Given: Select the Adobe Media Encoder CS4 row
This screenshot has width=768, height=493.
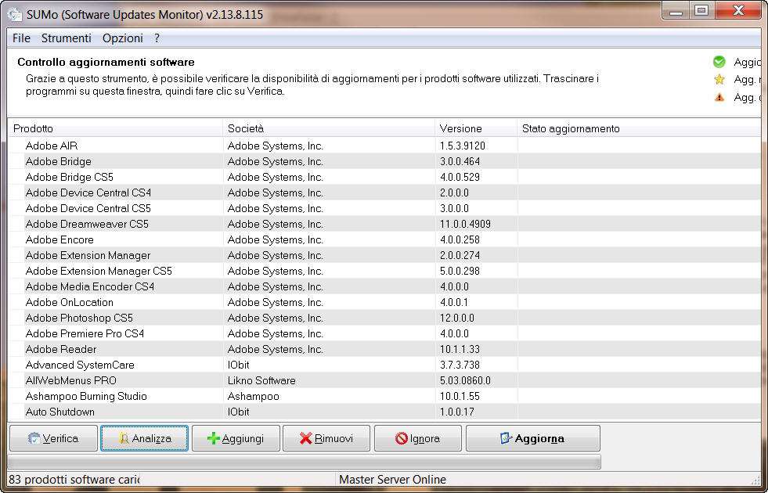Looking at the screenshot, I should click(384, 287).
